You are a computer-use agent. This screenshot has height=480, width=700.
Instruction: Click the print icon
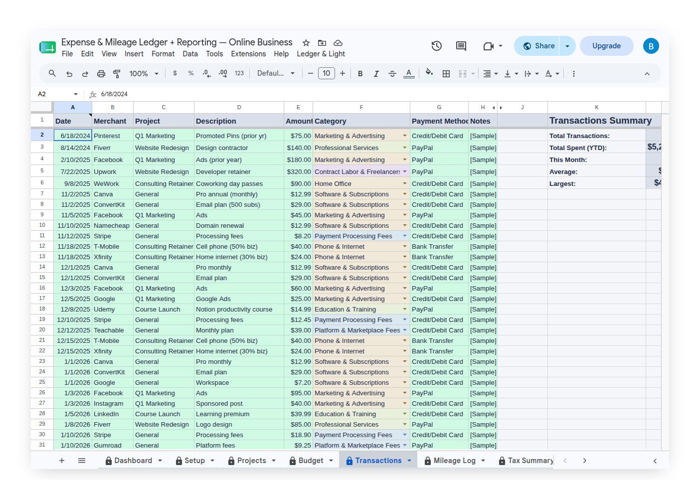coord(101,74)
